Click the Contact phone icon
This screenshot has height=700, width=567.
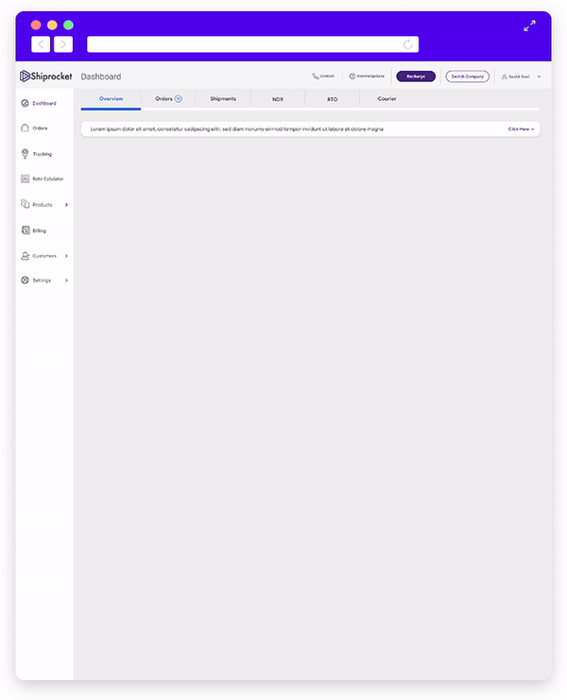(316, 77)
